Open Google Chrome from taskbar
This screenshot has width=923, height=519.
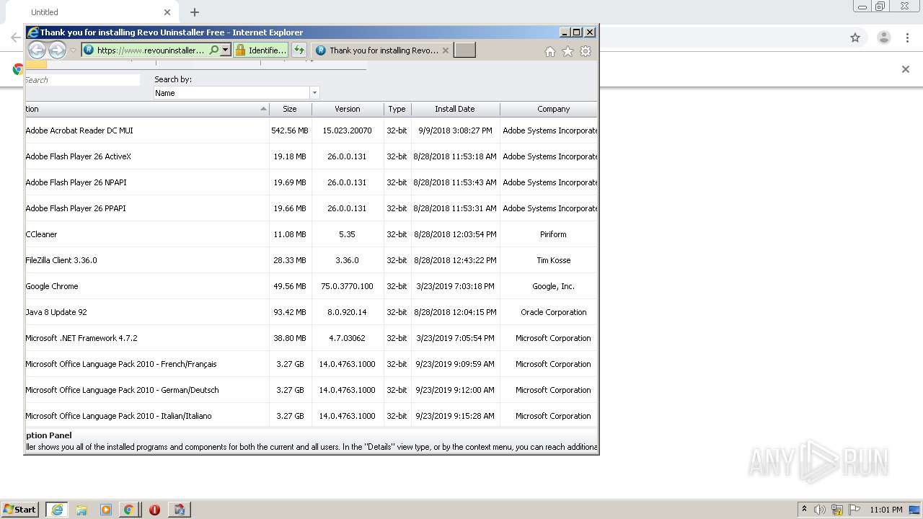coord(129,510)
